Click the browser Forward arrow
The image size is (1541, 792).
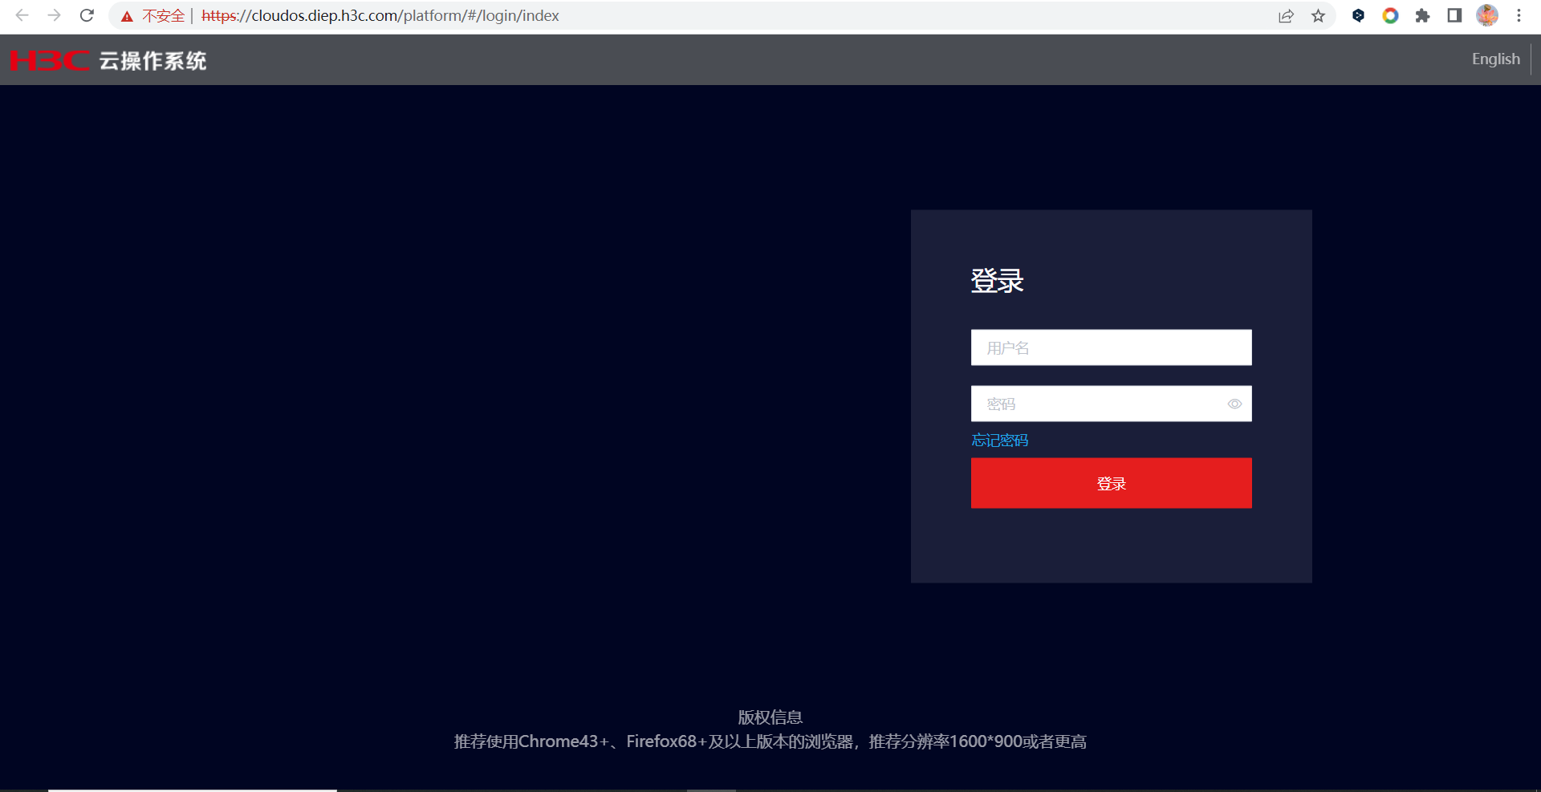54,15
